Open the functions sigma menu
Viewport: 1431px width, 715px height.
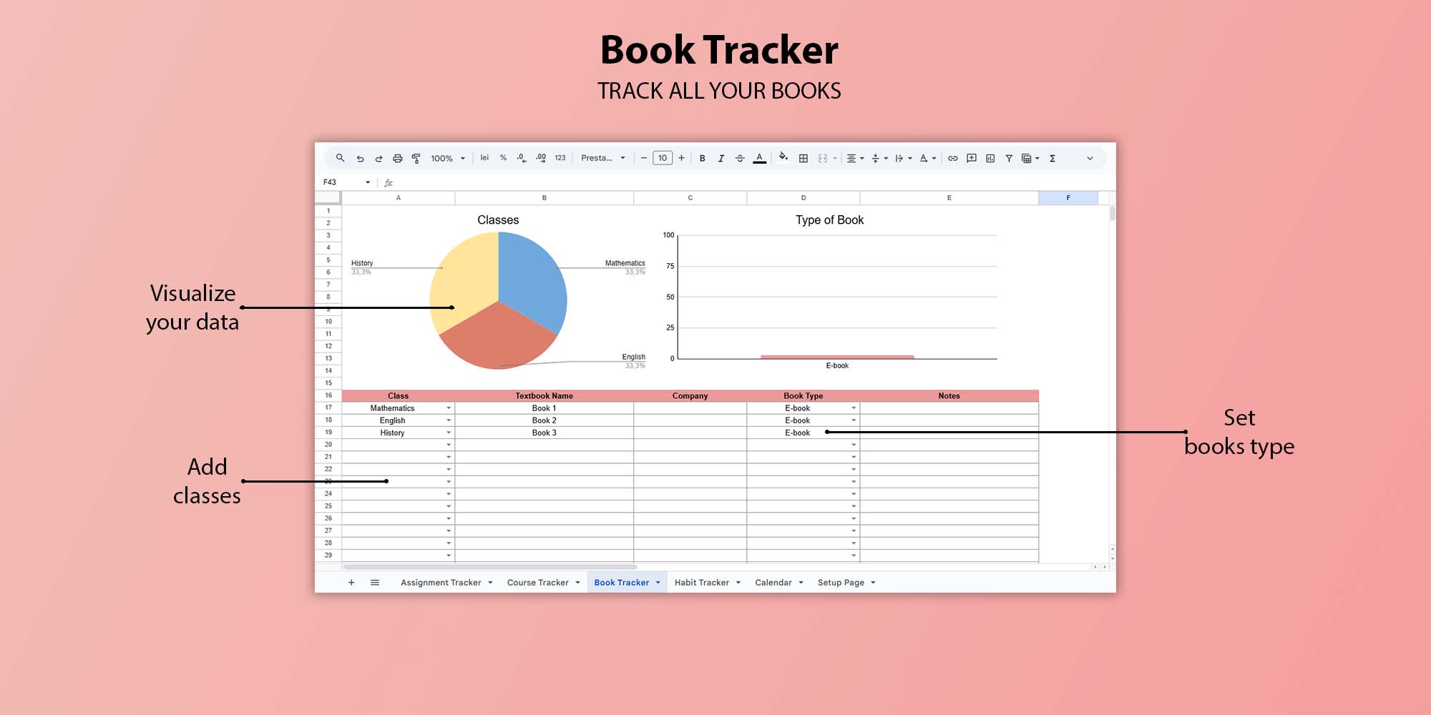pos(1053,159)
